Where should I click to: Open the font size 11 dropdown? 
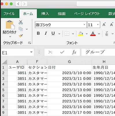coord(98,25)
